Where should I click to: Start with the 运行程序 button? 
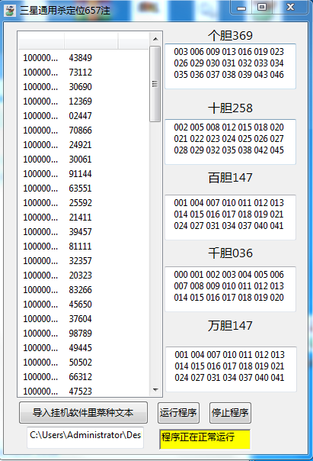coord(178,413)
